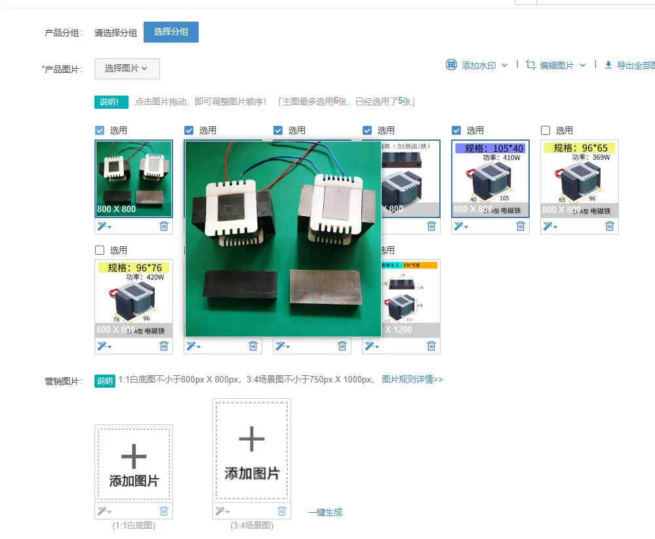Select the 规格 105*40 product thumbnail
This screenshot has width=655, height=539.
(490, 179)
